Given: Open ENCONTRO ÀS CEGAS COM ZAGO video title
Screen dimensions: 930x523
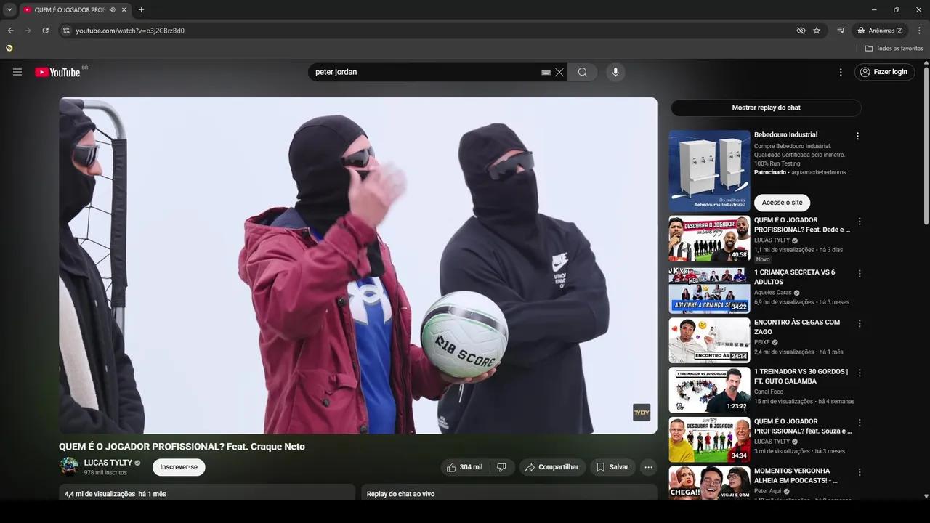Looking at the screenshot, I should [x=797, y=327].
